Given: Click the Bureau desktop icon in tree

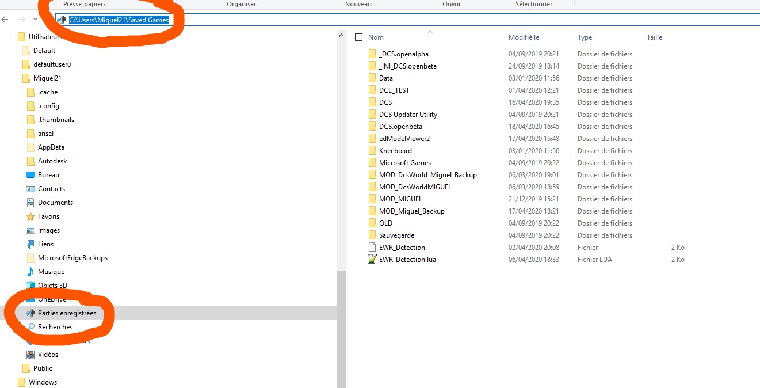Looking at the screenshot, I should pyautogui.click(x=30, y=175).
